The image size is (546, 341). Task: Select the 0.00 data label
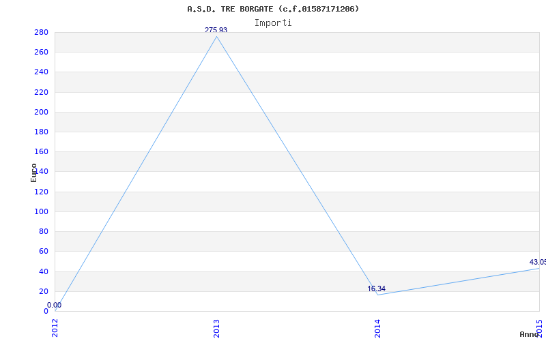(55, 305)
